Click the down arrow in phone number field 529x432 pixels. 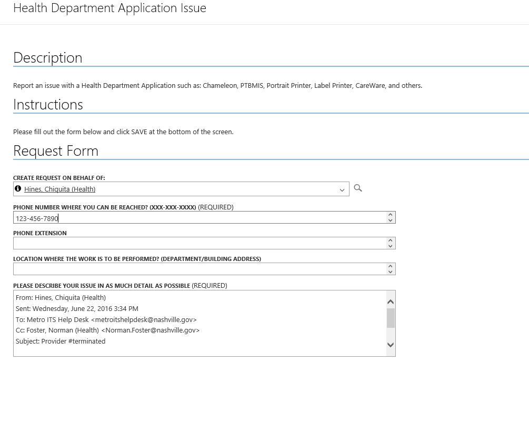point(391,220)
